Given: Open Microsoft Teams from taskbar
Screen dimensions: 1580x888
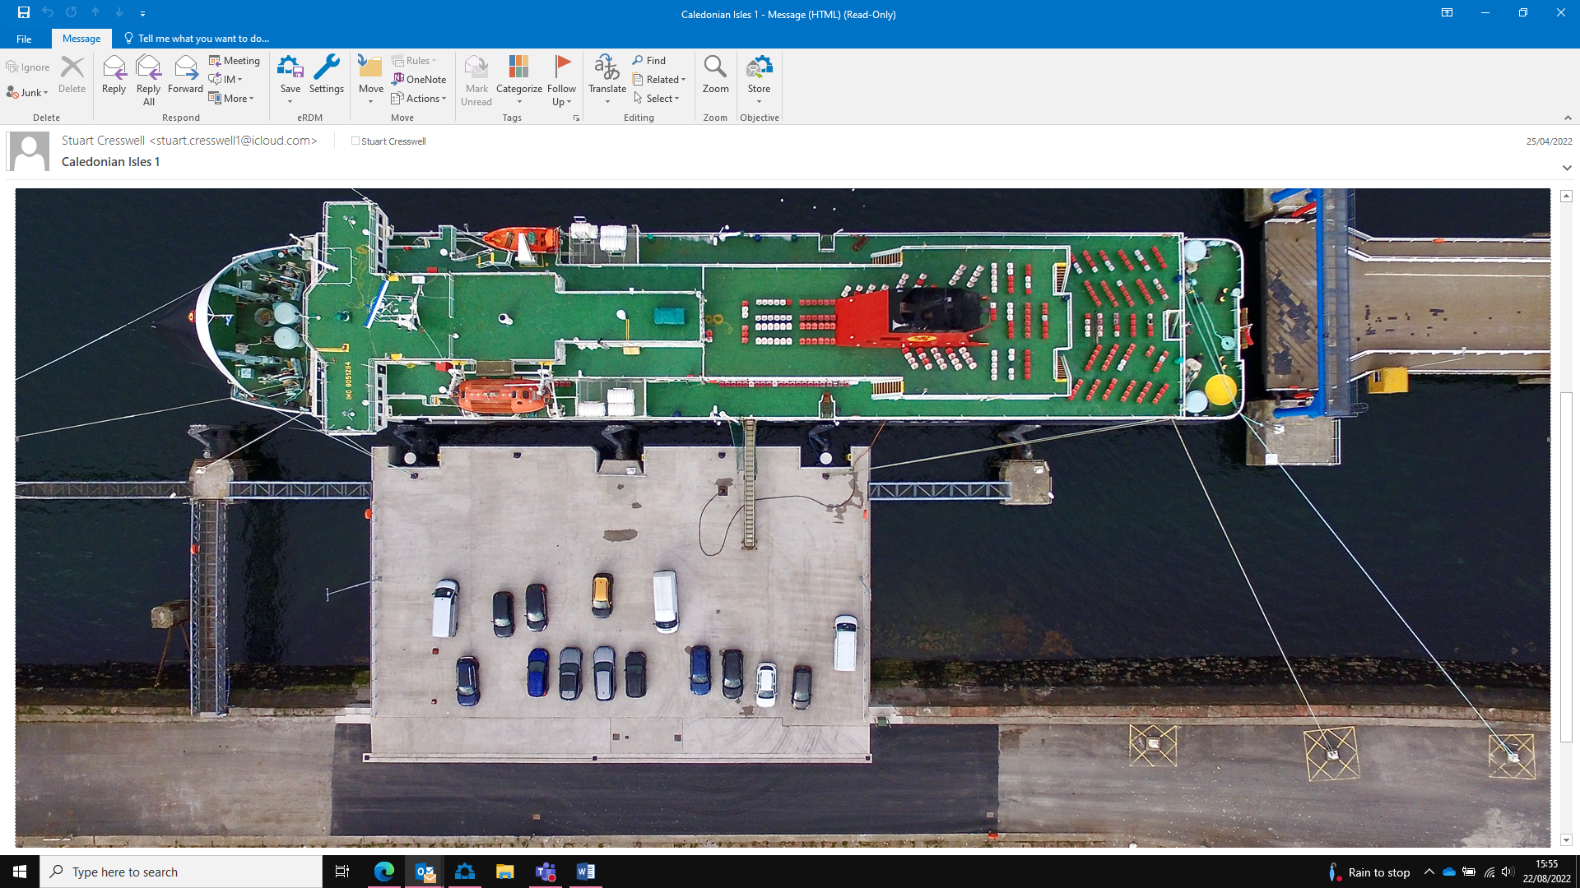Looking at the screenshot, I should coord(546,872).
